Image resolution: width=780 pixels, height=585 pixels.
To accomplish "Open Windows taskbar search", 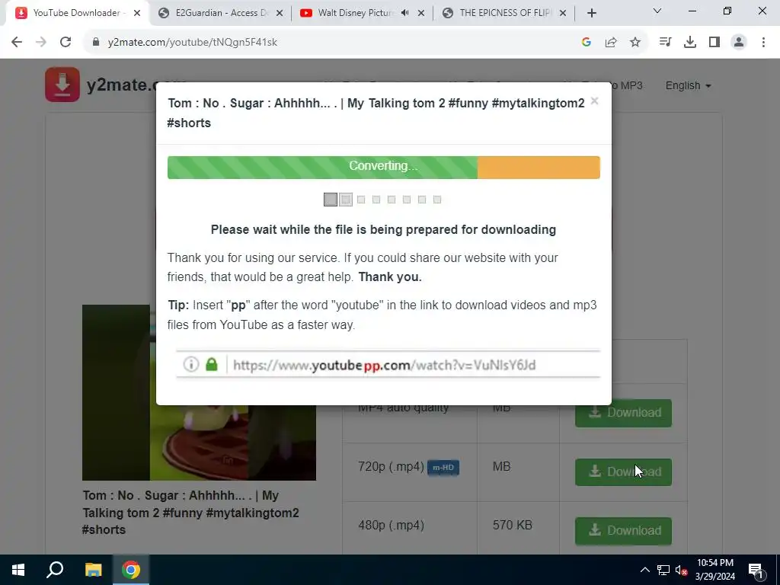I will click(x=55, y=570).
